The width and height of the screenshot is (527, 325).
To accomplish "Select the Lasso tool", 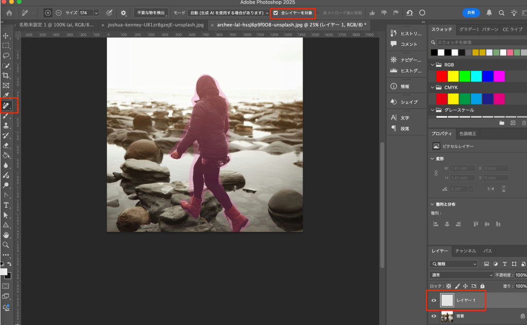I will tap(6, 56).
